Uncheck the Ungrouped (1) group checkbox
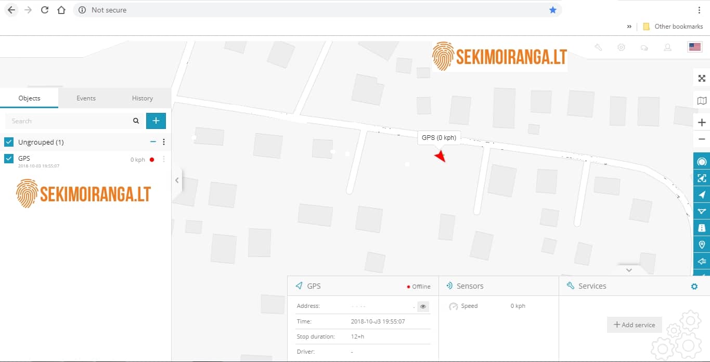This screenshot has width=710, height=362. (x=9, y=142)
